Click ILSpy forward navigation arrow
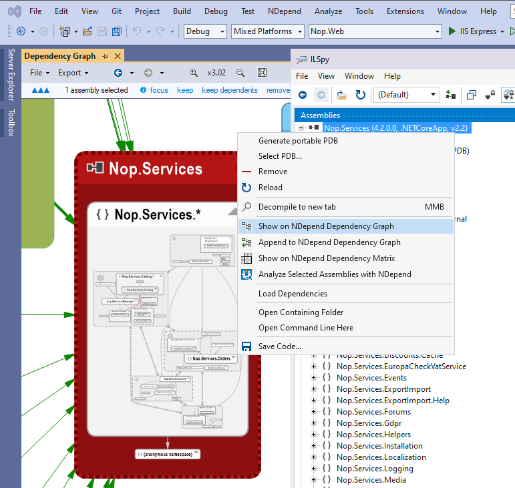515x488 pixels. click(321, 95)
